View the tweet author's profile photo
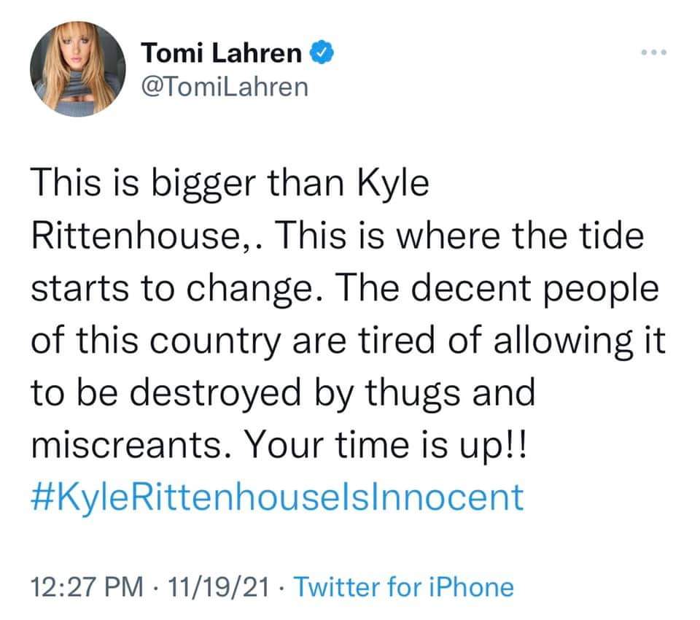Image resolution: width=700 pixels, height=620 pixels. pos(78,69)
